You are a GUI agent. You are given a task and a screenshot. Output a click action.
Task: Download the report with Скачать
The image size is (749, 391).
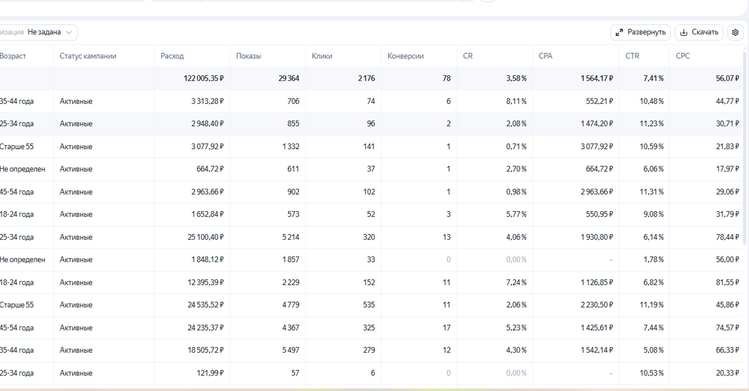click(699, 32)
